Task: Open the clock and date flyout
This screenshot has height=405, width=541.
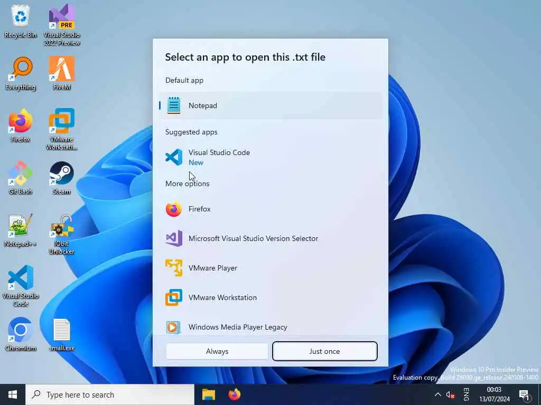Action: pyautogui.click(x=495, y=394)
